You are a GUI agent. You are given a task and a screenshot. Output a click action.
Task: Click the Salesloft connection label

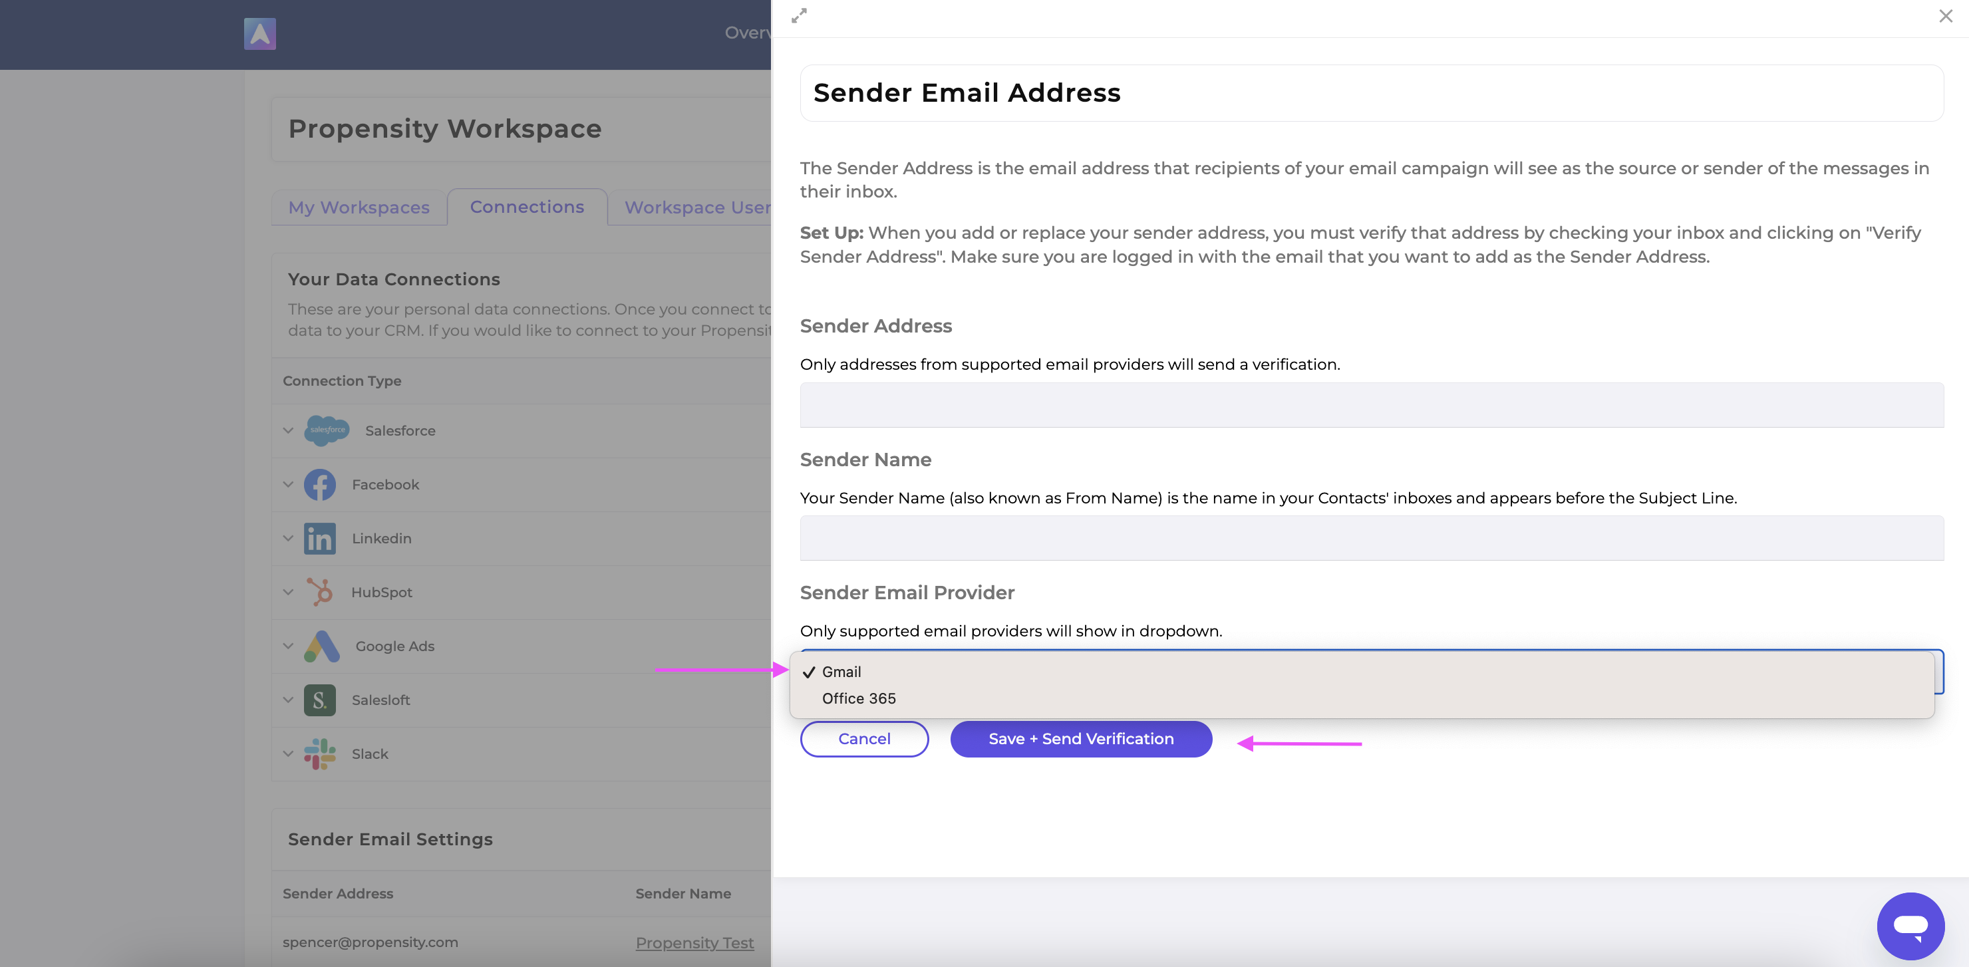coord(380,700)
